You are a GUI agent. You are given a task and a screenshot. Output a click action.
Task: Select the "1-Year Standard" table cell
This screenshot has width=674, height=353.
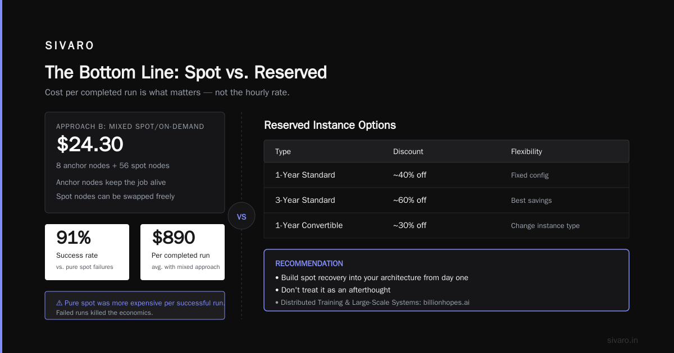(305, 175)
